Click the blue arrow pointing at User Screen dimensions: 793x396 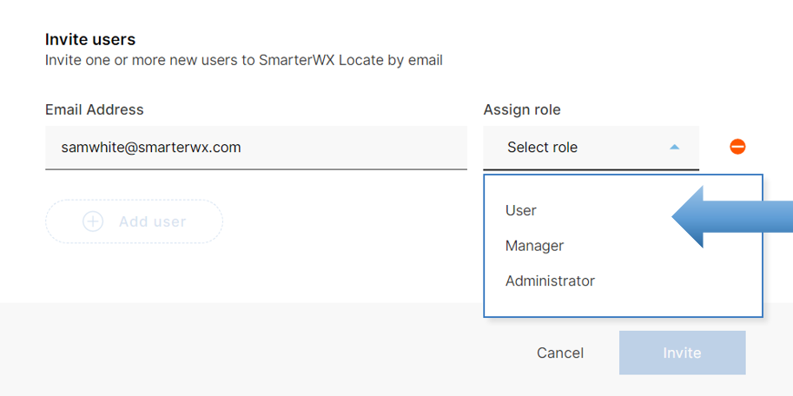(x=733, y=217)
